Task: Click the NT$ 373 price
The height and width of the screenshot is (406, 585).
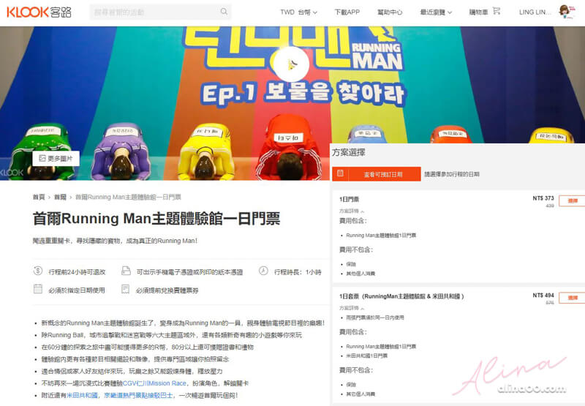Action: (543, 198)
